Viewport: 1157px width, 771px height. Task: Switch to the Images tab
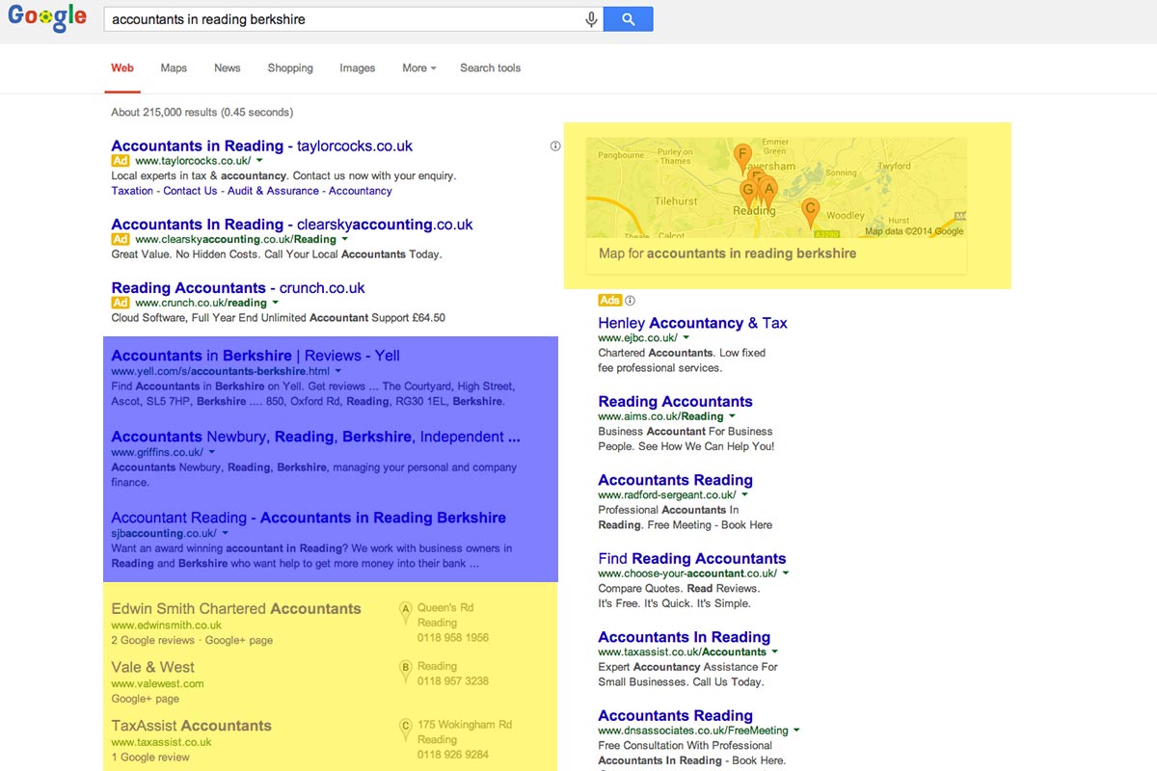coord(357,68)
